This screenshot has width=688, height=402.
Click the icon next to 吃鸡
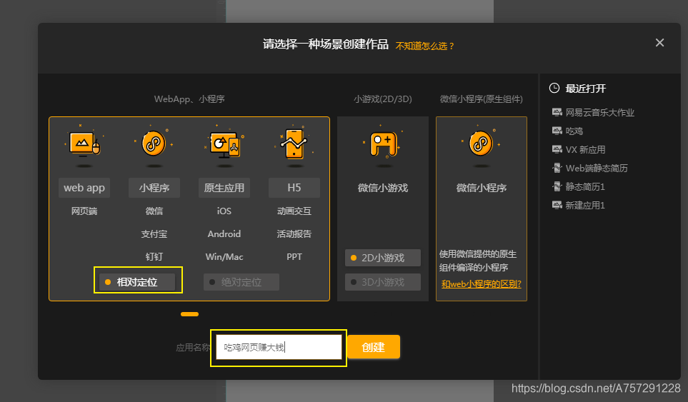[557, 131]
